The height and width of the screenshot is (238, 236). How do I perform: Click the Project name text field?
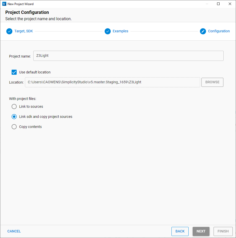(128, 56)
